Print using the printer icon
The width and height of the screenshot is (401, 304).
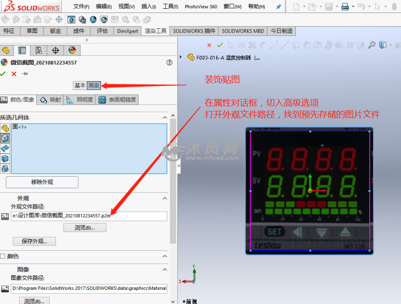[x=345, y=7]
